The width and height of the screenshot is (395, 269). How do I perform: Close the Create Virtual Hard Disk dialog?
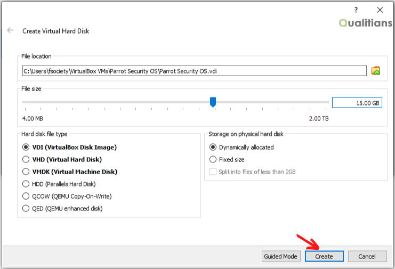click(x=380, y=10)
